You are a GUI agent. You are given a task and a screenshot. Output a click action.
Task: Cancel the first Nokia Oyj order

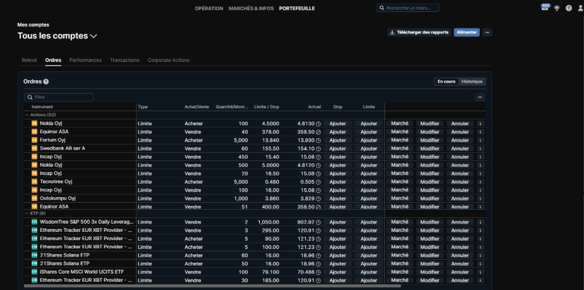pos(459,123)
